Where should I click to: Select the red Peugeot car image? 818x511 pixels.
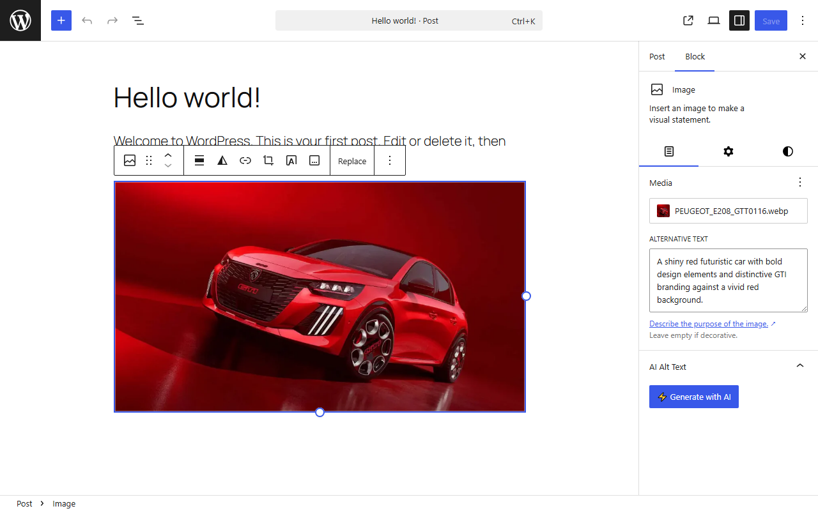pos(320,296)
